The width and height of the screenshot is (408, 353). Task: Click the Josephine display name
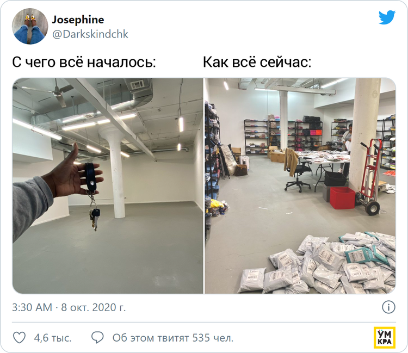tap(78, 20)
